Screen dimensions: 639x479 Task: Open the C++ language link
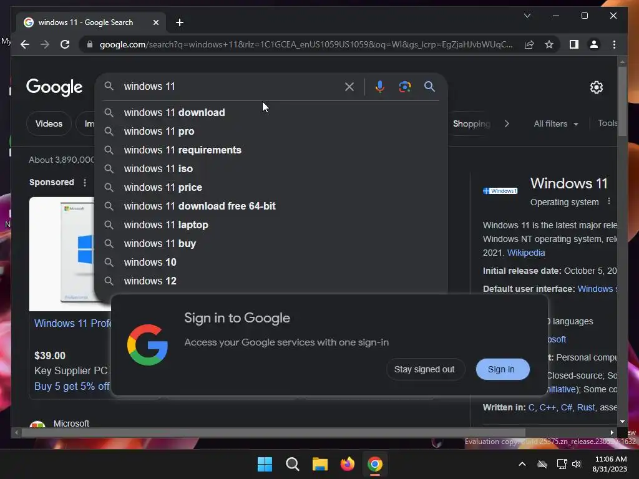(x=547, y=407)
